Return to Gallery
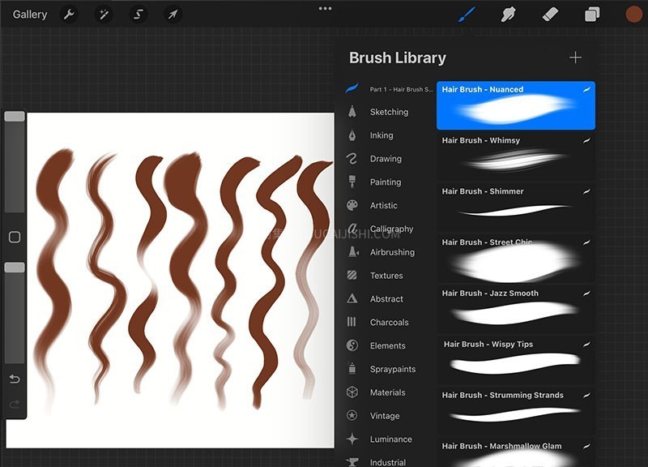Screen dimensions: 648x467 click(x=30, y=15)
